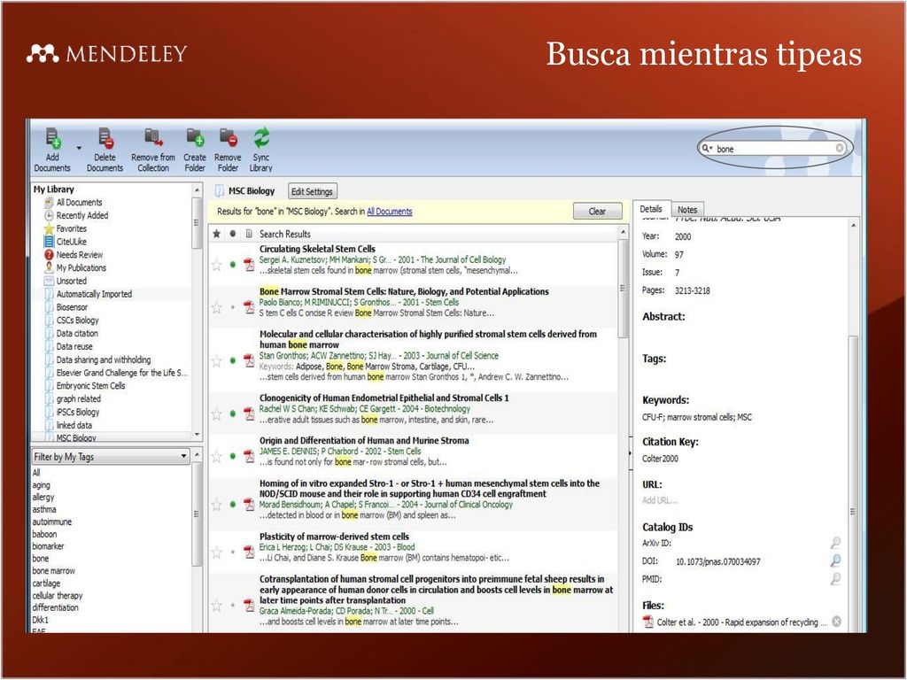
Task: Open the Data citation folder
Action: [x=77, y=333]
